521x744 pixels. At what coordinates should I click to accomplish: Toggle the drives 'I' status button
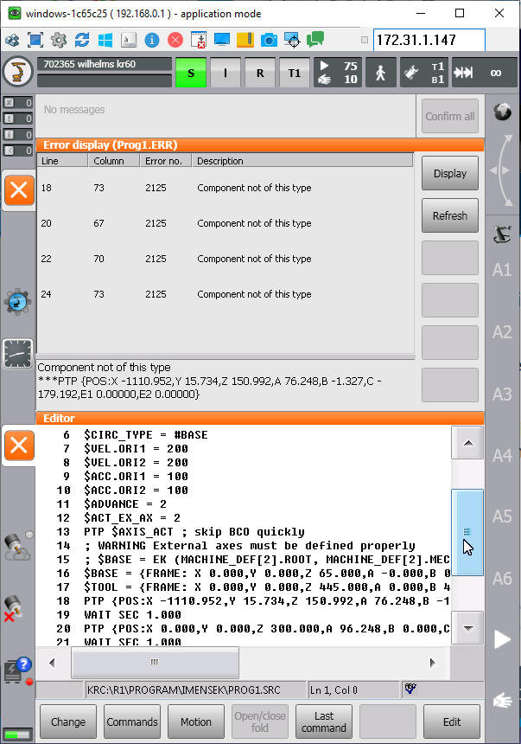[226, 74]
